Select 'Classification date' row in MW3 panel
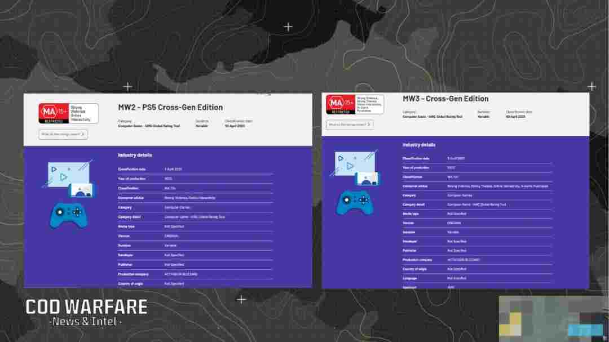The image size is (609, 342). point(477,158)
